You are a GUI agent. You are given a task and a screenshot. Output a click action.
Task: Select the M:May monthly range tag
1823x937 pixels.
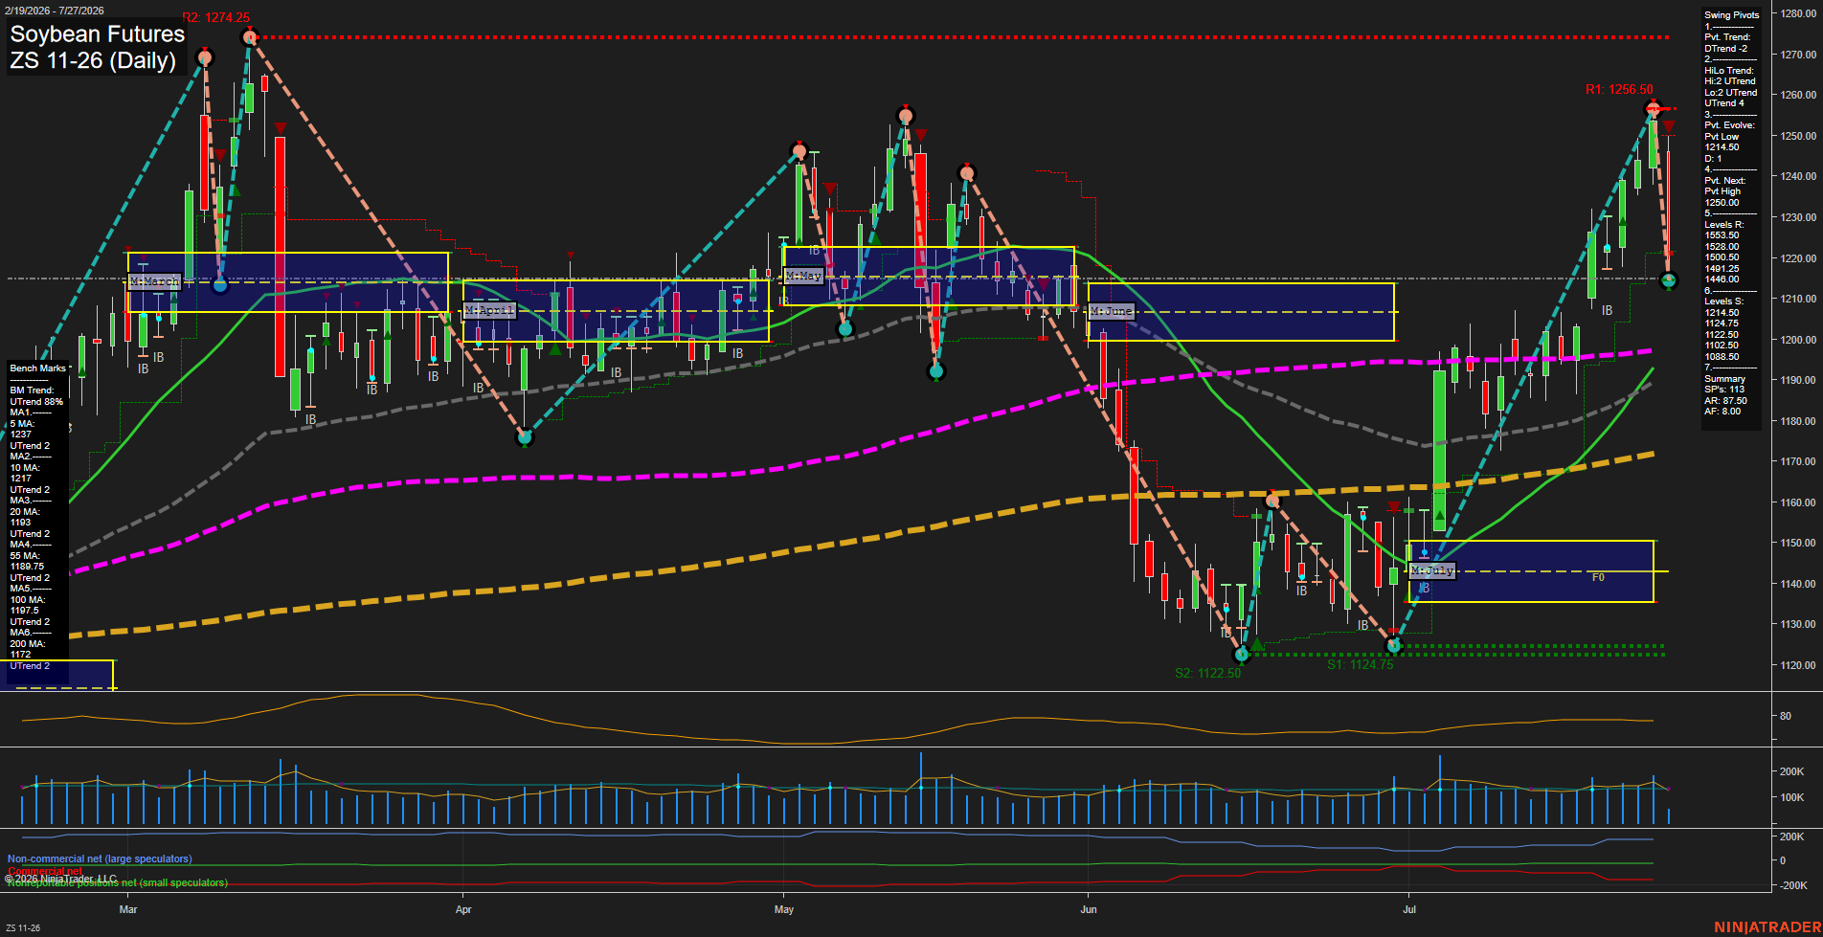803,276
